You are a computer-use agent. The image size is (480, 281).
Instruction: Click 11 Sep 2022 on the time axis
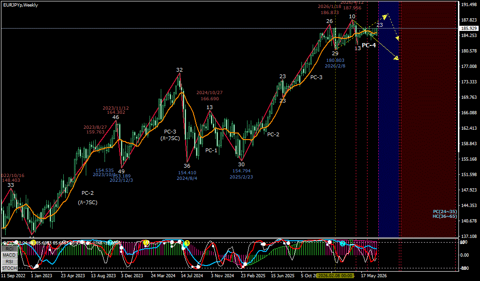pos(13,275)
